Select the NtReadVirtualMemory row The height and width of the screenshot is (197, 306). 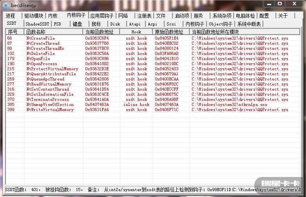[x=153, y=84]
